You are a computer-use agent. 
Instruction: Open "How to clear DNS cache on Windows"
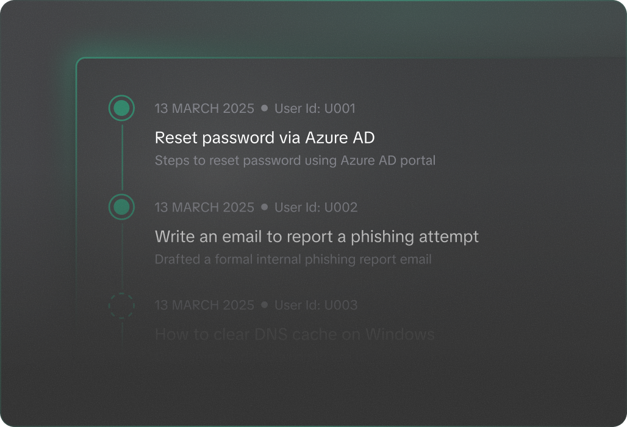click(x=294, y=334)
